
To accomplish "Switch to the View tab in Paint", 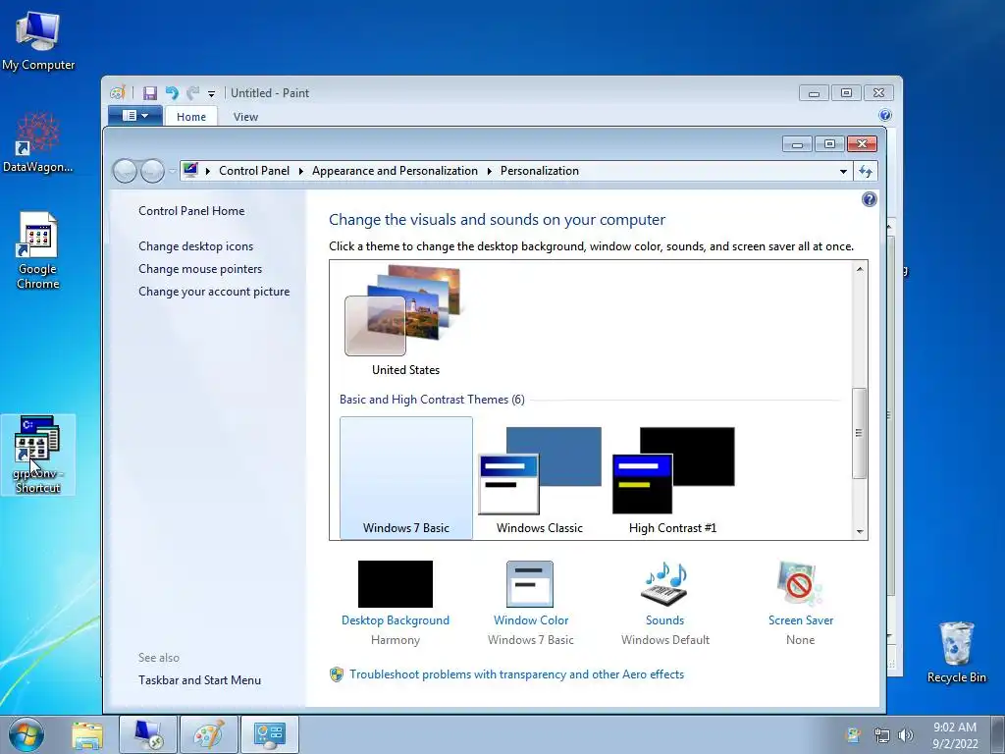I will point(245,117).
